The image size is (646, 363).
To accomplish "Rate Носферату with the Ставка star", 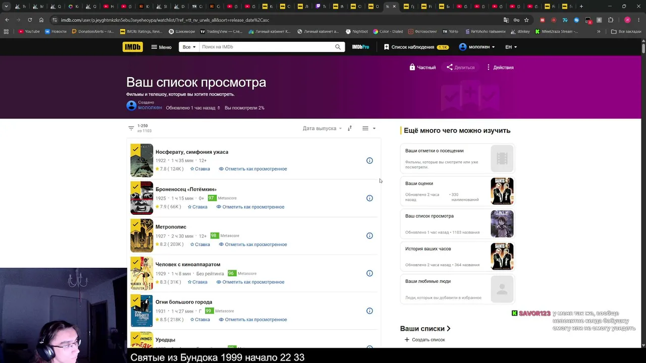I will click(x=200, y=169).
